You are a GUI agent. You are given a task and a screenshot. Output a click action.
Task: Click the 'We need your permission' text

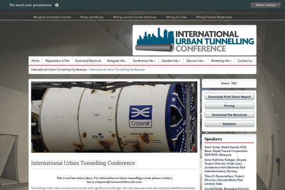30,5
